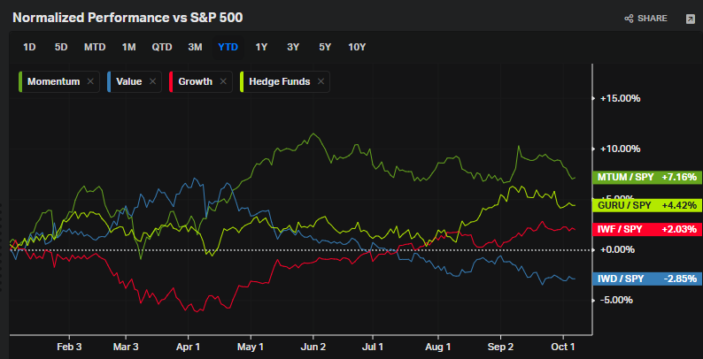Open chart in expanded view icon
Screen dimensions: 703x359
click(x=690, y=19)
